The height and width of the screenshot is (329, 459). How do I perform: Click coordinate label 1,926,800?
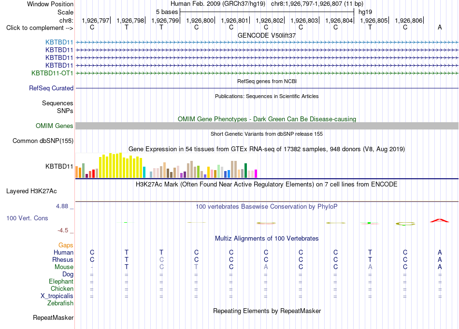point(200,20)
